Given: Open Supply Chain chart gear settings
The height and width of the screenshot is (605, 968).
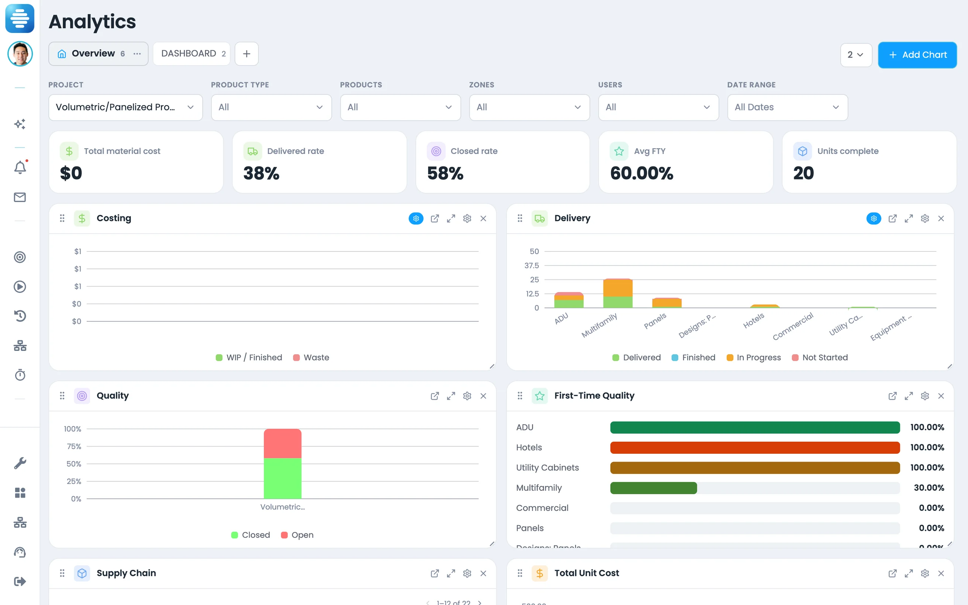Looking at the screenshot, I should pos(467,573).
